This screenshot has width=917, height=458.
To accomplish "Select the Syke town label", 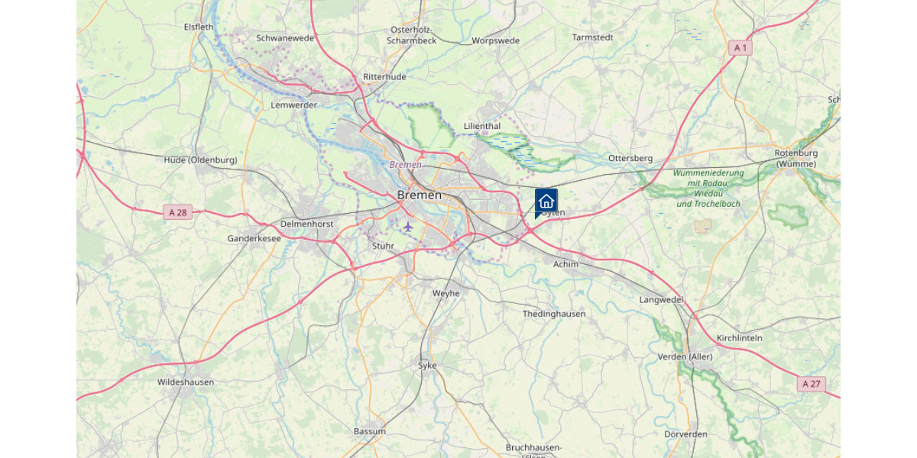I will pos(427,365).
